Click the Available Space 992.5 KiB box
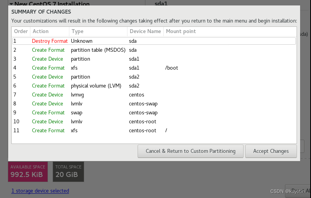 [28, 172]
